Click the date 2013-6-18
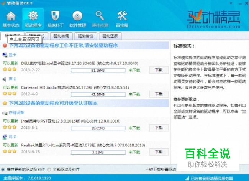Image resolution: width=249 pixels, height=181 pixels. coord(31,152)
